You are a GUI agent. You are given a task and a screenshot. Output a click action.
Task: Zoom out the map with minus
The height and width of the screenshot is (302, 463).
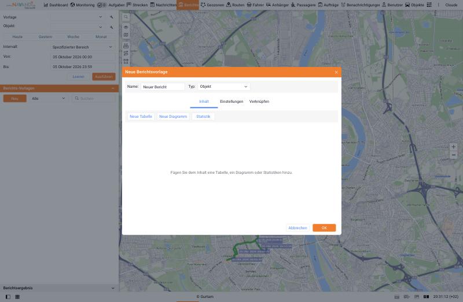pos(453,155)
